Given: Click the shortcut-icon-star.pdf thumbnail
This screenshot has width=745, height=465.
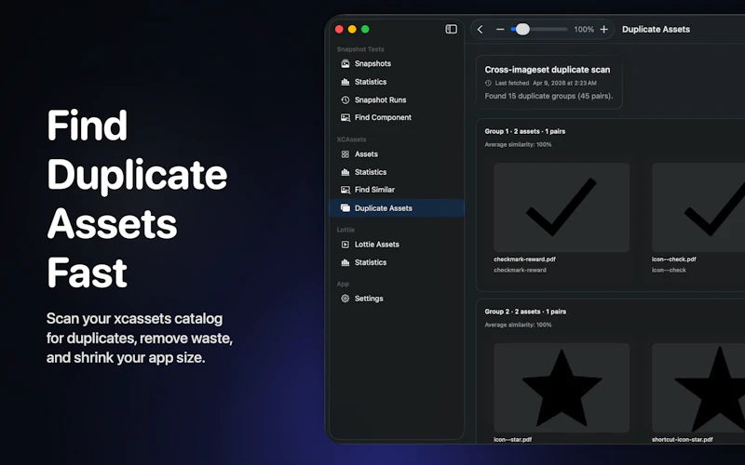Looking at the screenshot, I should tap(698, 388).
